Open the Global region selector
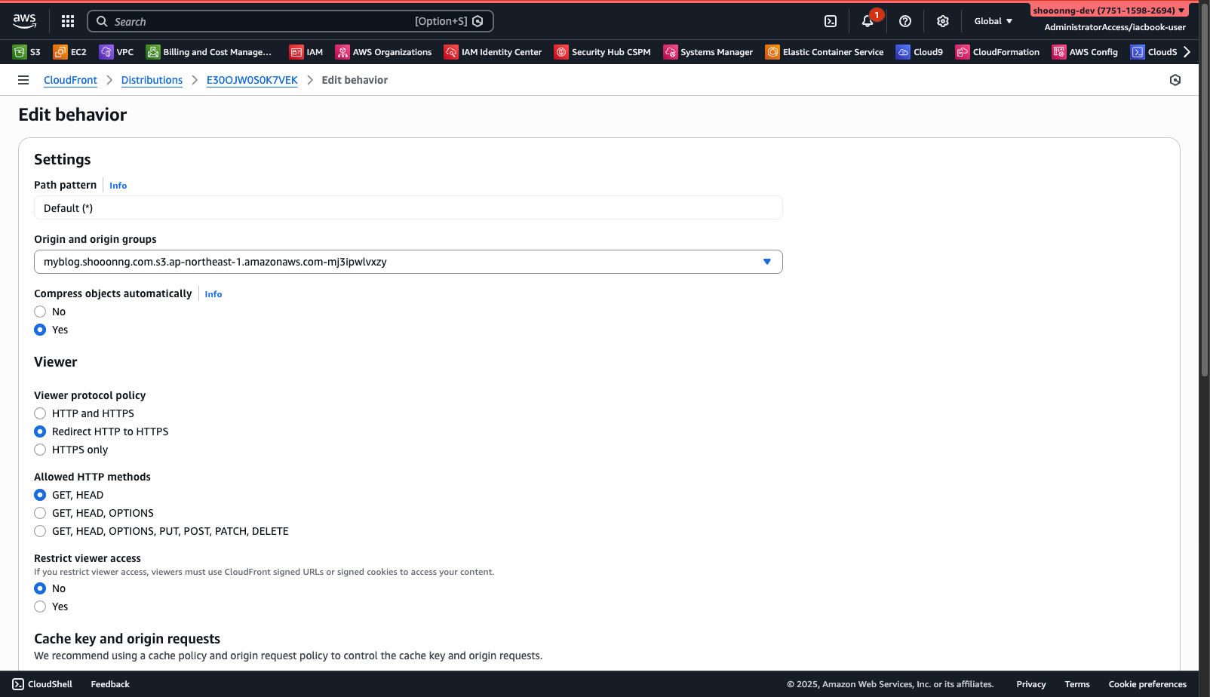Viewport: 1210px width, 697px height. pyautogui.click(x=993, y=21)
